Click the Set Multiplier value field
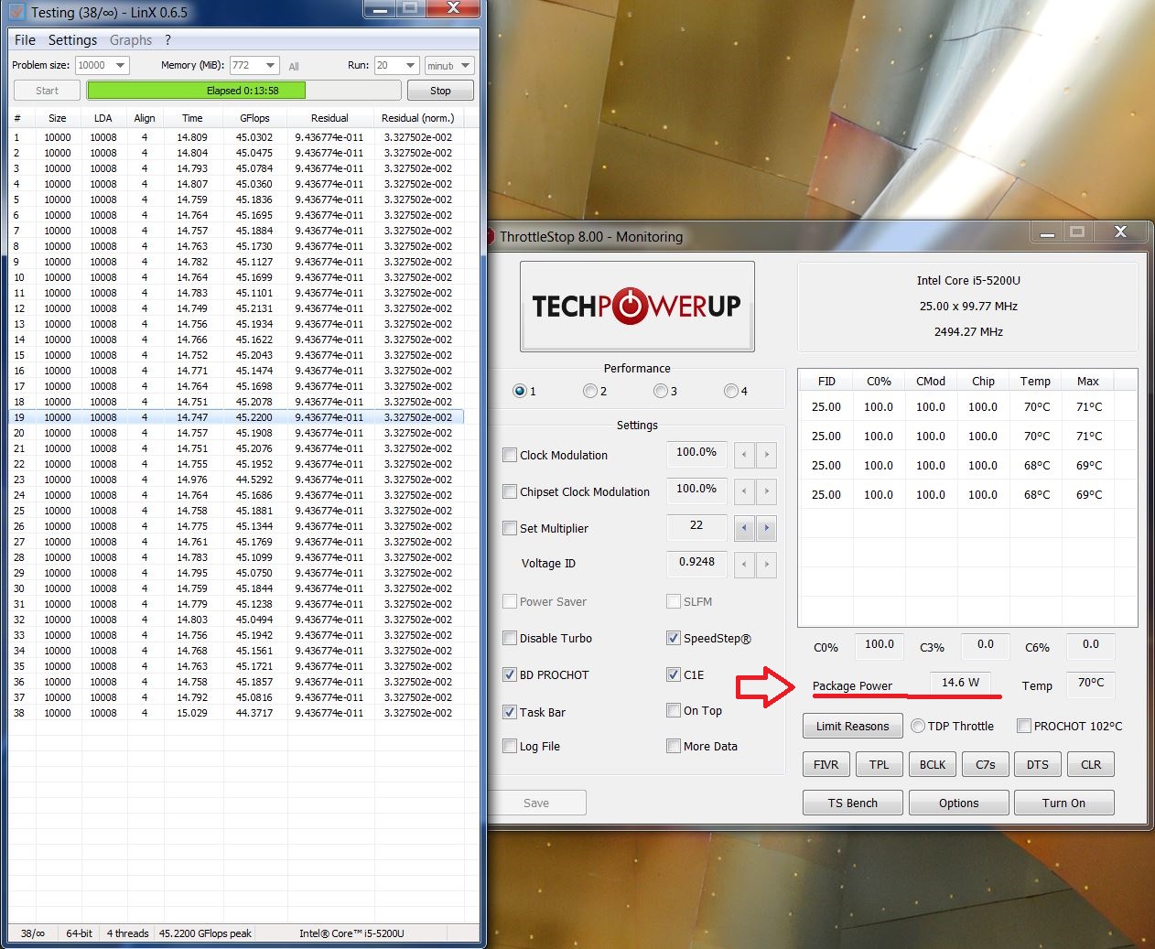Screen dimensions: 1155x949 click(696, 526)
